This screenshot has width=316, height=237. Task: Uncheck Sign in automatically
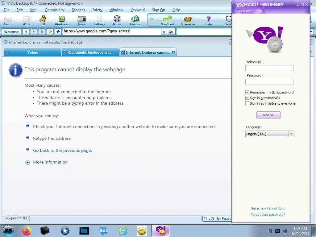247,98
